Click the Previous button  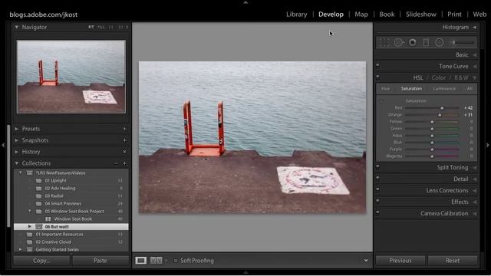pos(400,261)
